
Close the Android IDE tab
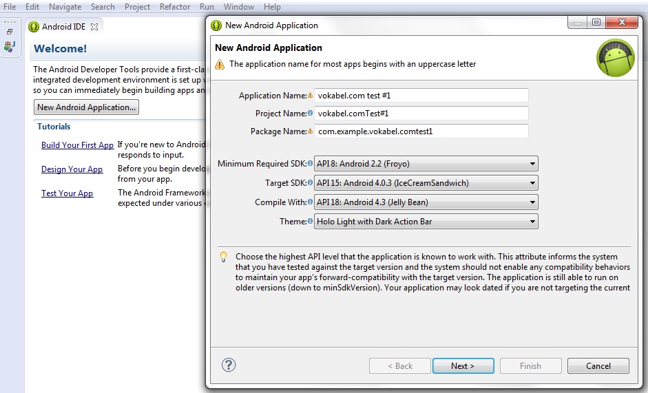(94, 27)
